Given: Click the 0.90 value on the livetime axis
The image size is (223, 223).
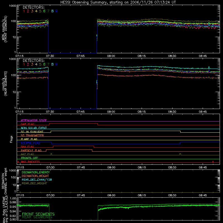Looking at the screenshot, I should tap(13, 219).
